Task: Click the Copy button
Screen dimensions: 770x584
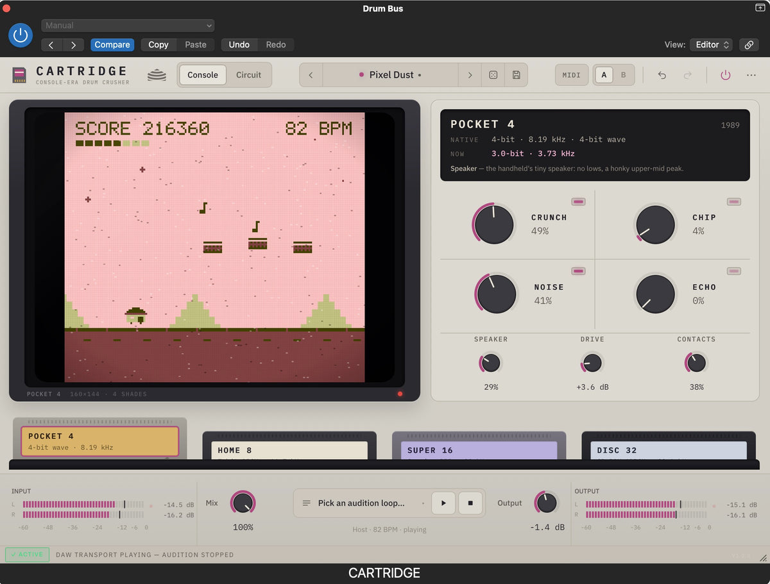Action: coord(158,45)
